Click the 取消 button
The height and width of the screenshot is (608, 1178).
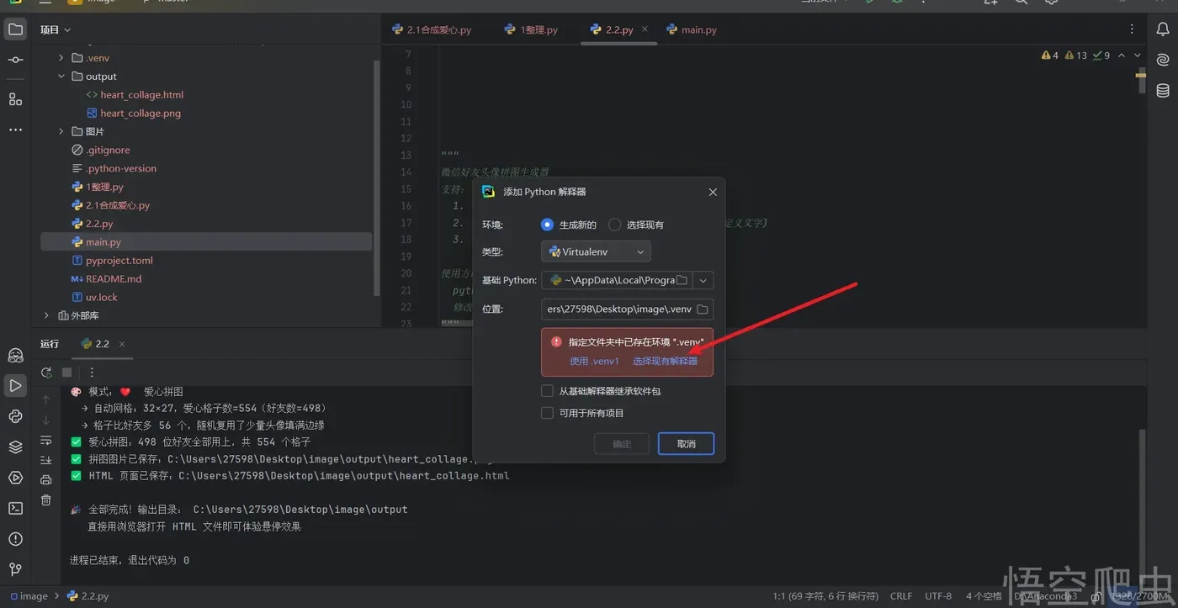tap(686, 444)
